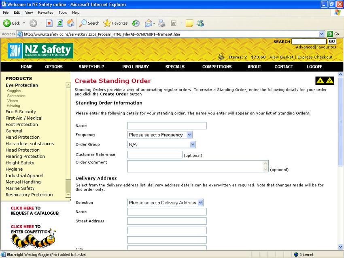Select Welding under Eye Protection
Image resolution: width=344 pixels, height=258 pixels.
click(13, 106)
